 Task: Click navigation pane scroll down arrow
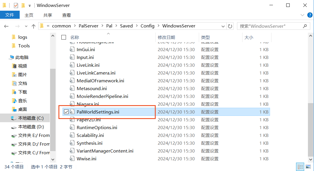53,159
